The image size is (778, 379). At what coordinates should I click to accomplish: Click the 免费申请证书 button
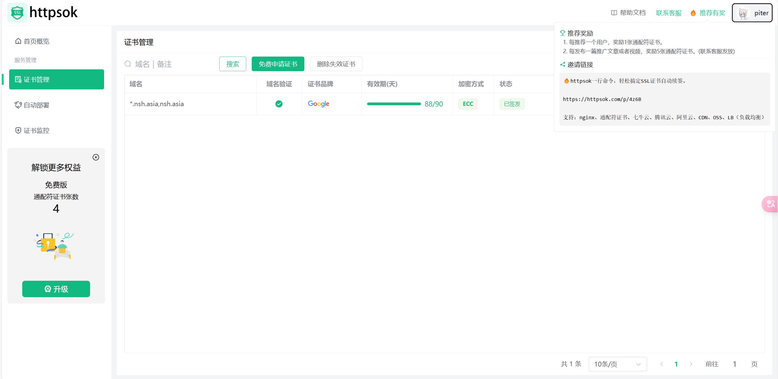tap(278, 64)
